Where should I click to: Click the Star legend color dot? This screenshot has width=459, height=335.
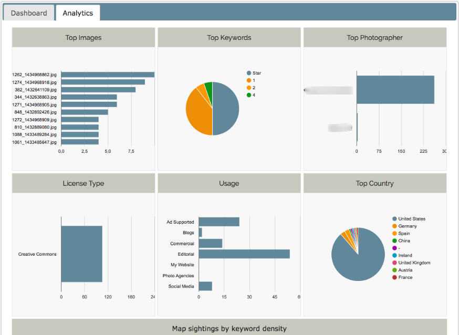coord(249,73)
